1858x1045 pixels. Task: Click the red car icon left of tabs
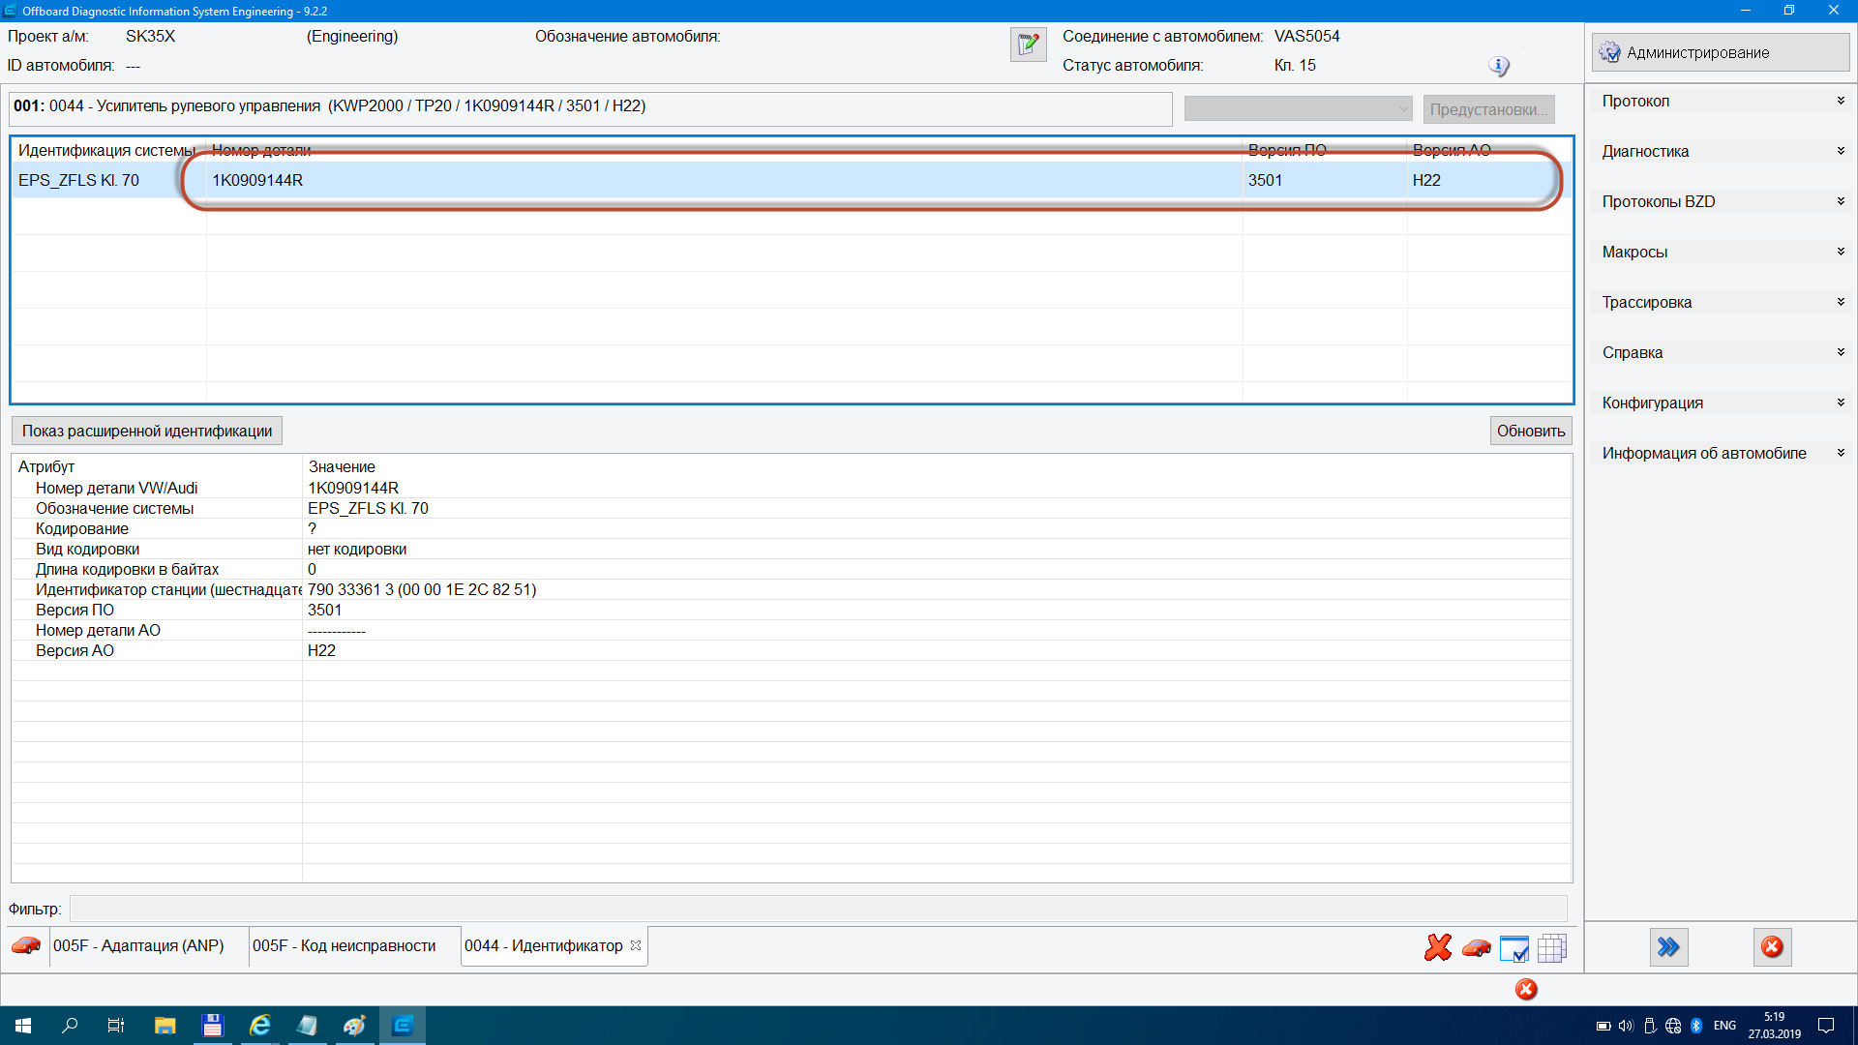pyautogui.click(x=26, y=945)
